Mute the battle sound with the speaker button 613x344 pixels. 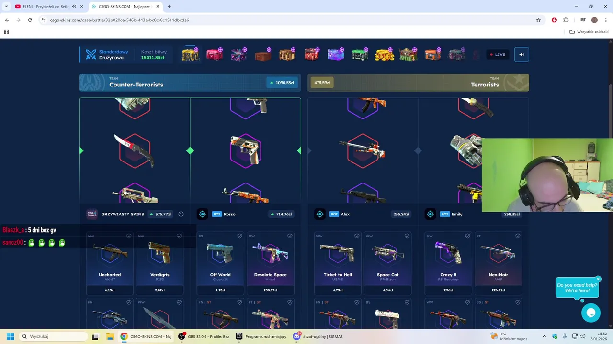click(x=522, y=54)
